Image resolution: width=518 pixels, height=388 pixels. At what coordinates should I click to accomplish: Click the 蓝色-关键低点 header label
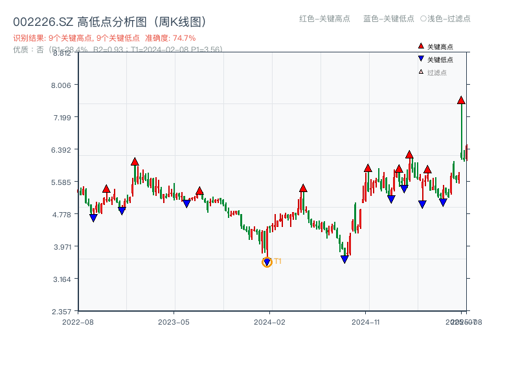click(x=388, y=19)
